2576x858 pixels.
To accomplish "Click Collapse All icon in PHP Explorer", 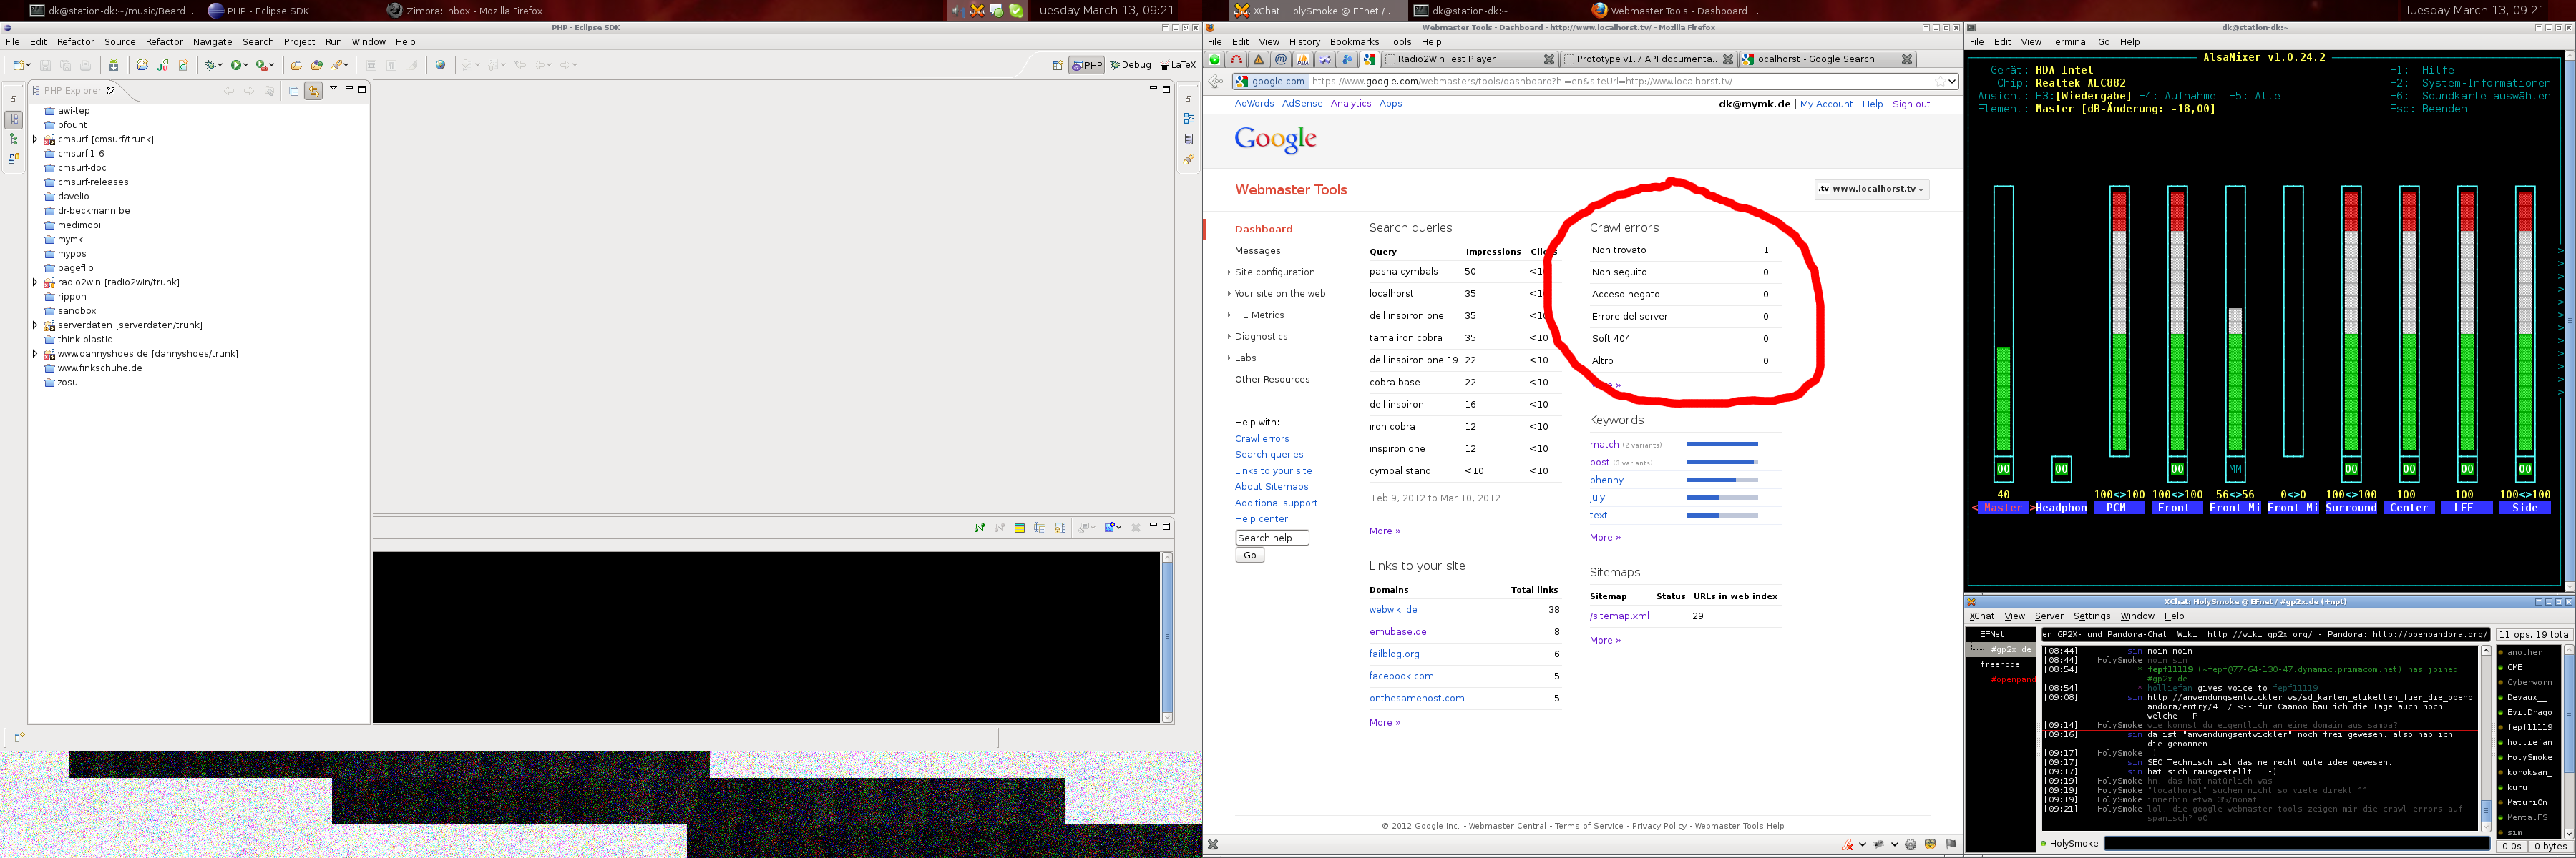I will click(294, 92).
